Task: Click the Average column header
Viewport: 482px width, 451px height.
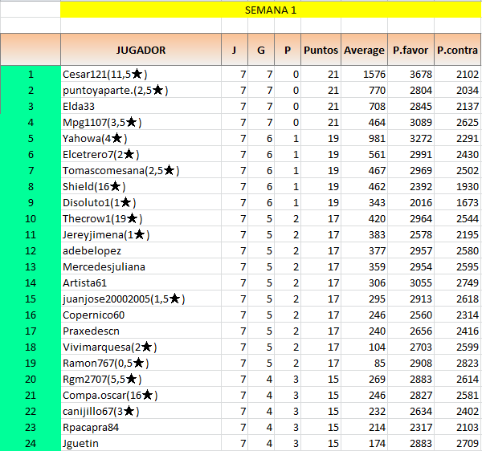Action: coord(364,50)
